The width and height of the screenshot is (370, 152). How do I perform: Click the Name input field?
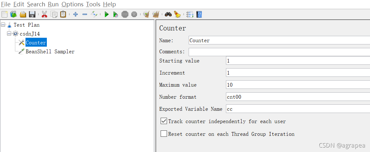[x=279, y=40]
